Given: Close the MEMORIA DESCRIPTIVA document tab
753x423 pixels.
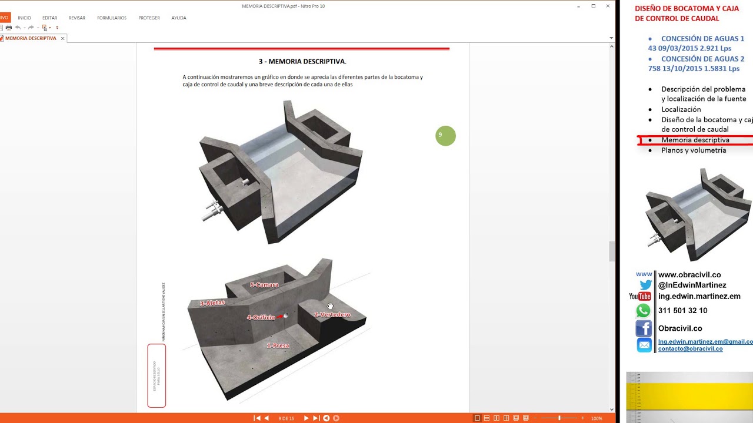Looking at the screenshot, I should tap(62, 38).
